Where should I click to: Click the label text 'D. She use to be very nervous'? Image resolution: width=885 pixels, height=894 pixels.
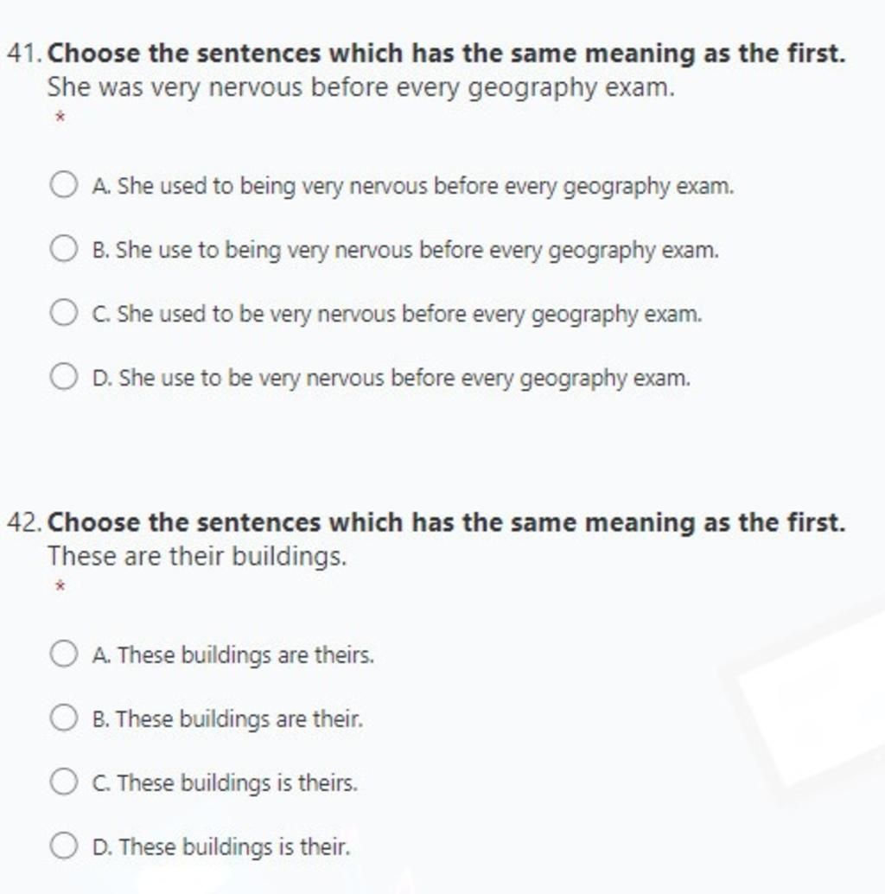click(x=392, y=378)
